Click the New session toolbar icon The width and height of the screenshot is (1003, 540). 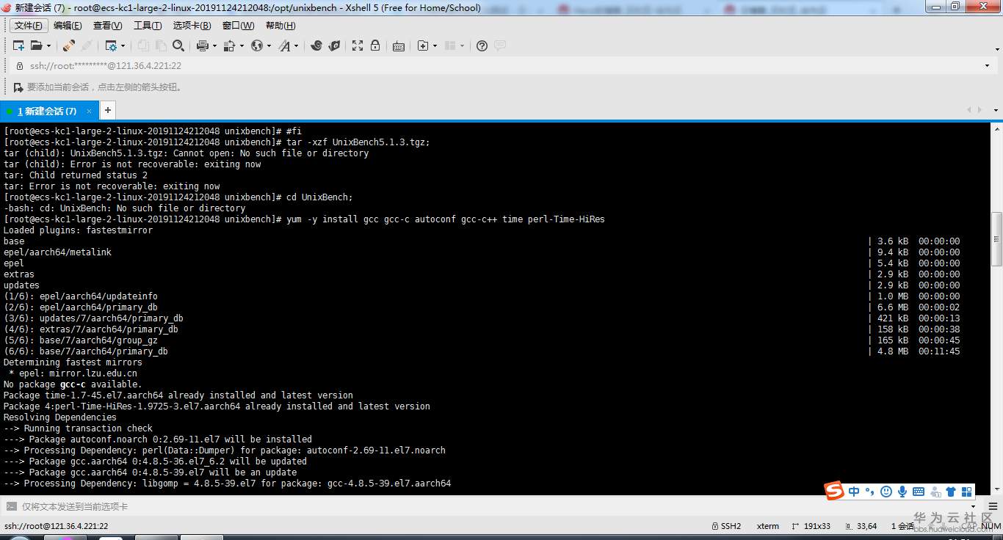[x=18, y=45]
